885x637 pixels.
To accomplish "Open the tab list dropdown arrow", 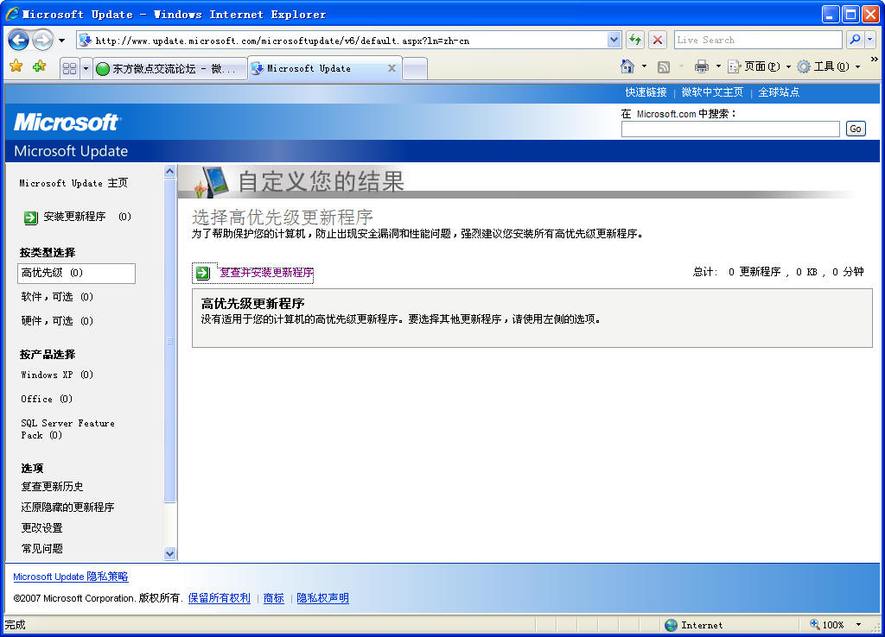I will click(86, 69).
